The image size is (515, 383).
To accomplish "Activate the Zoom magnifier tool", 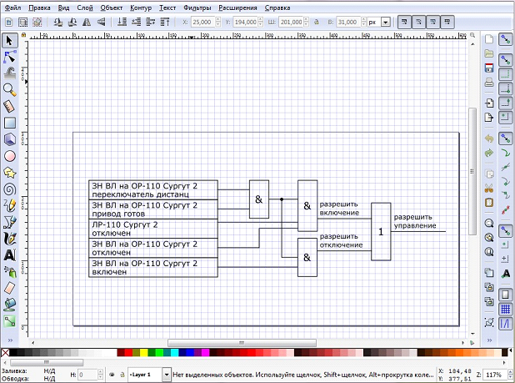I will click(11, 89).
